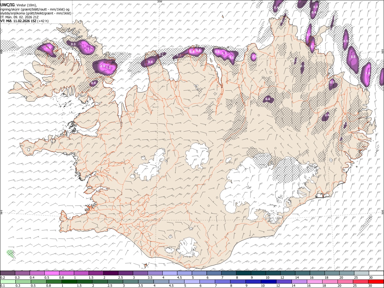Click the upper legend white swatch at 30

tap(376, 273)
